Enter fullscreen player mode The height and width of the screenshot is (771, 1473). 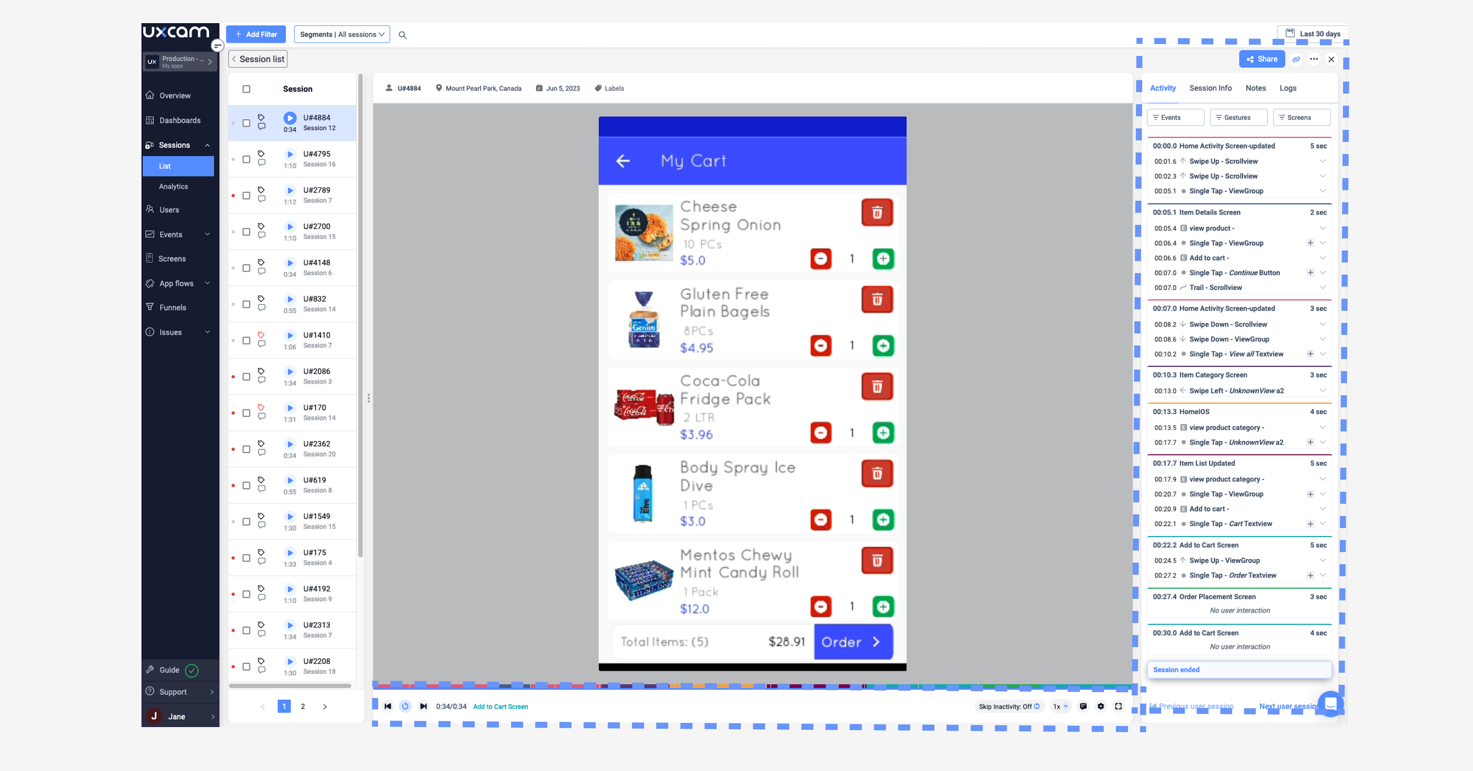[1119, 707]
